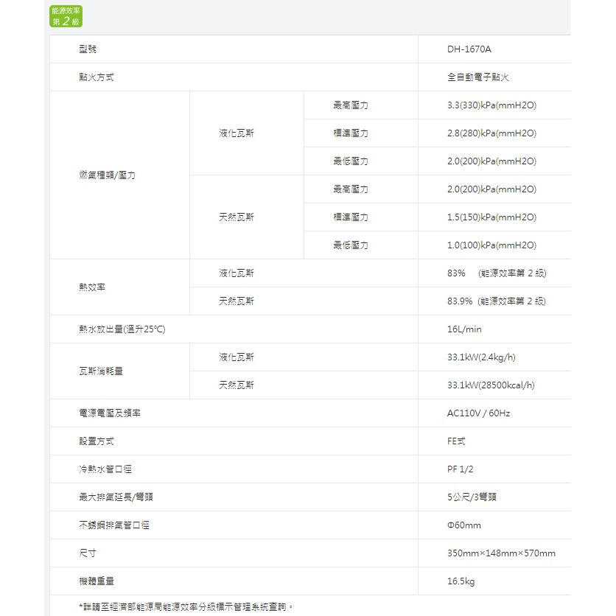Select the 燃氣種類/壓力 category cell
Image resolution: width=616 pixels, height=616 pixels.
click(x=107, y=175)
